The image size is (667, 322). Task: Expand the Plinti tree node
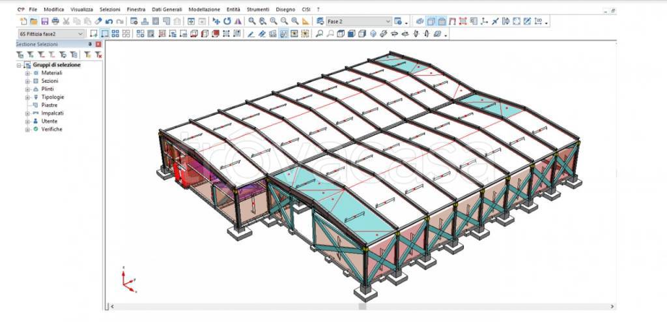(27, 89)
